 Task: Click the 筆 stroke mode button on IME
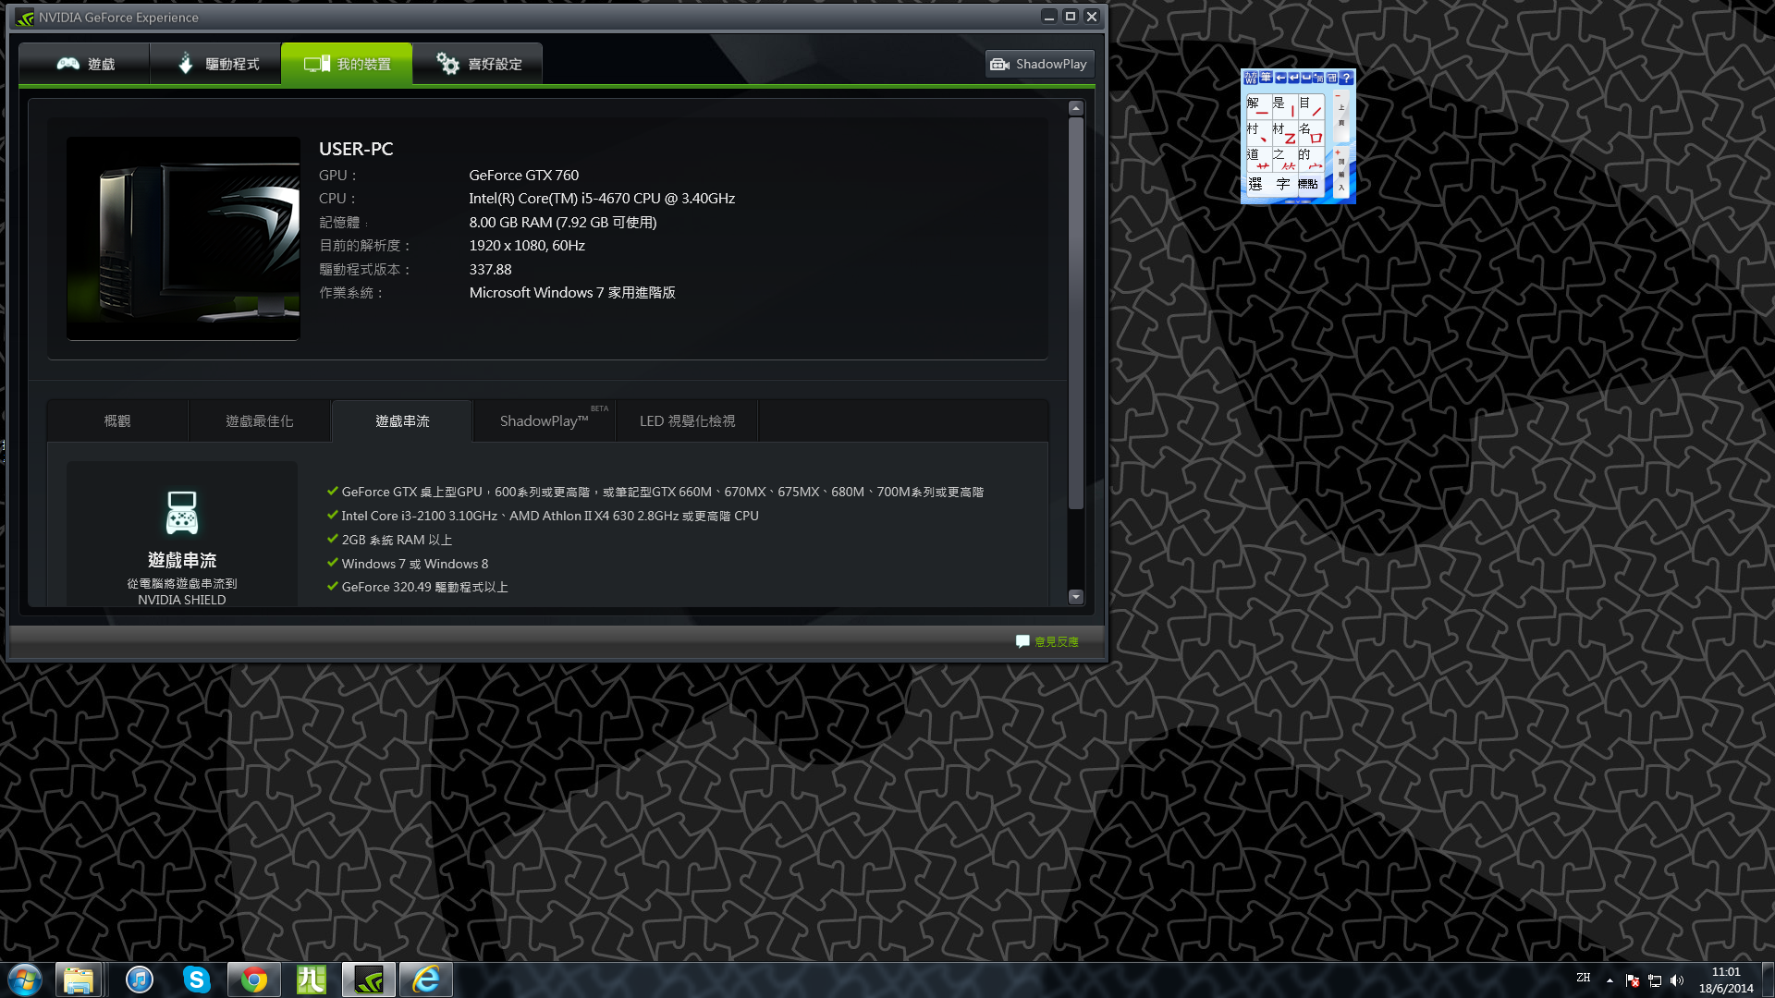tap(1266, 78)
